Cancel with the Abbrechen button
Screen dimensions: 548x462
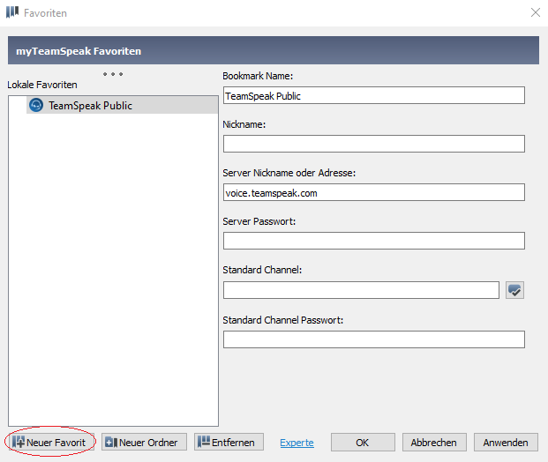click(x=434, y=442)
